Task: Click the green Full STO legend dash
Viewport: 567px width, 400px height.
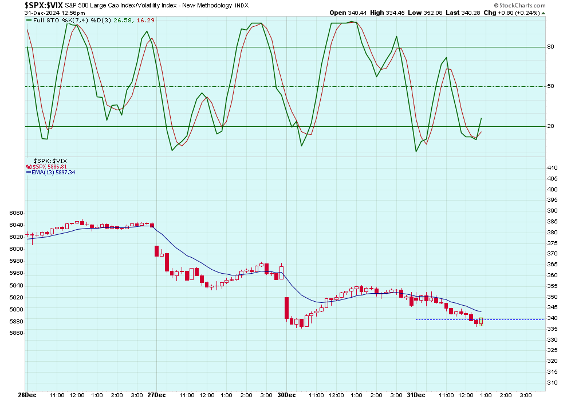Action: tap(29, 20)
